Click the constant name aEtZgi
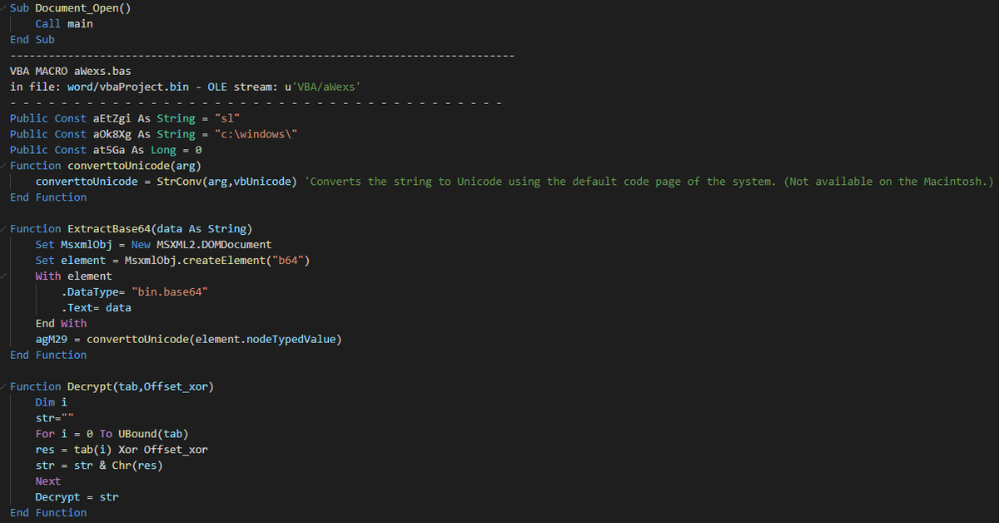The height and width of the screenshot is (523, 999). [x=112, y=118]
